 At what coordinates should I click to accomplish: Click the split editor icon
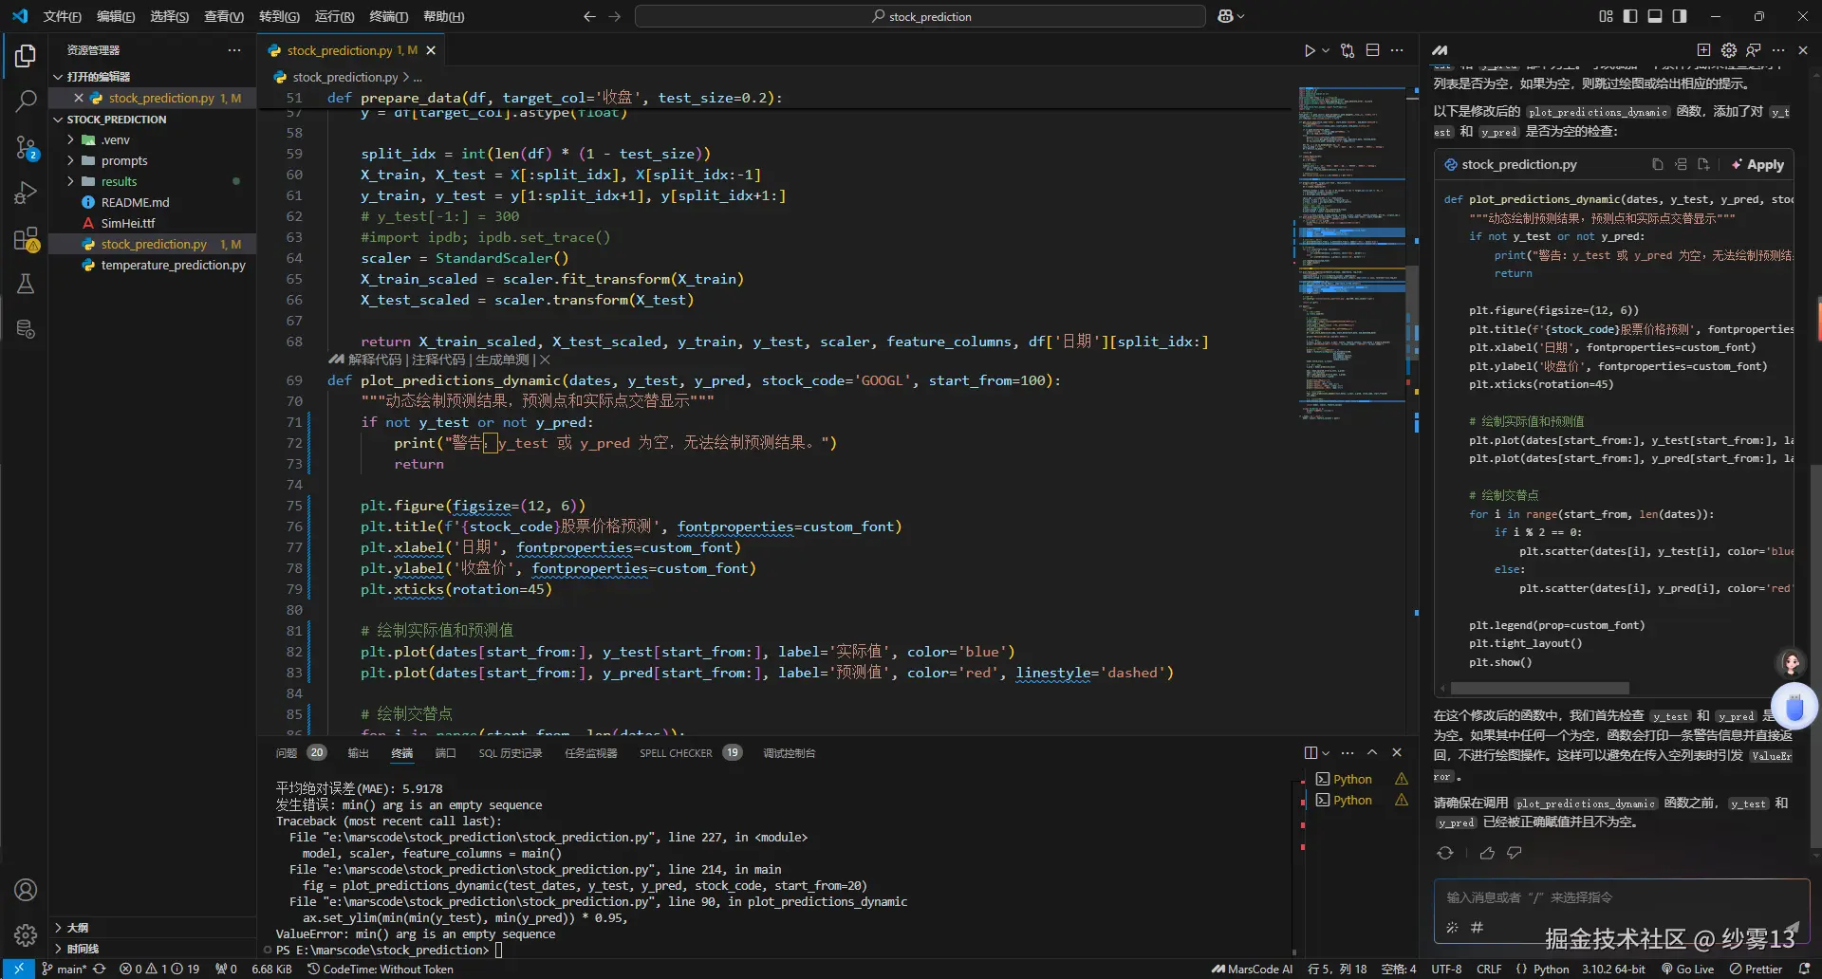1372,50
